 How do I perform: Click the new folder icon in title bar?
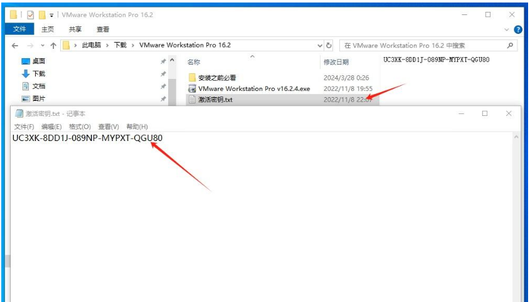point(42,15)
